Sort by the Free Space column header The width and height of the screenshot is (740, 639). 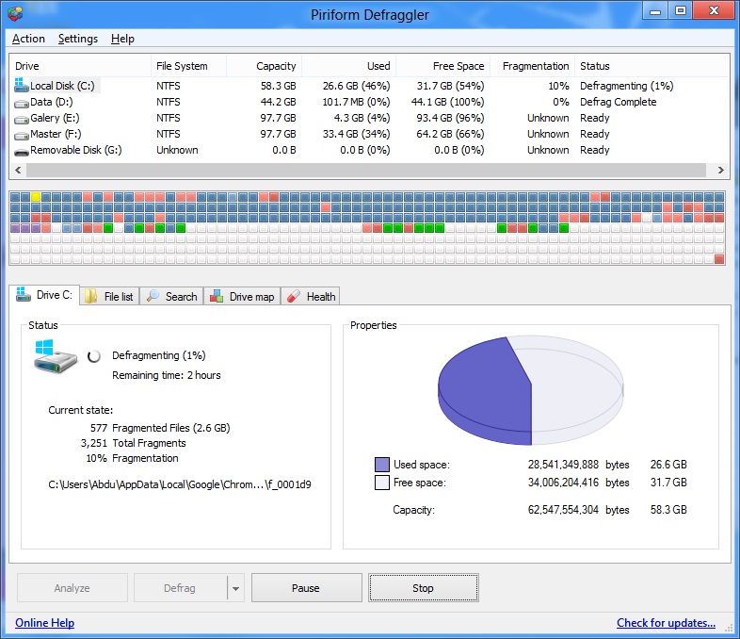[x=443, y=66]
